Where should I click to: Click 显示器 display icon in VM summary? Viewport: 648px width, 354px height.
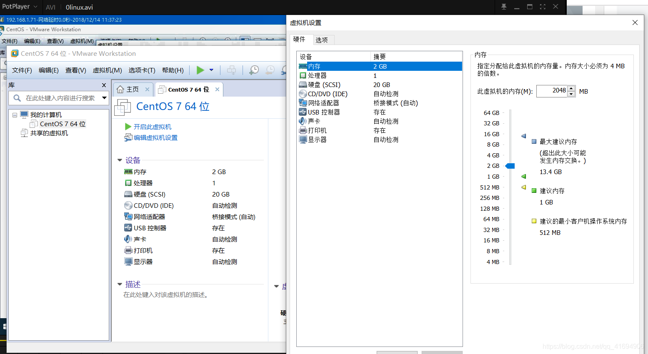pos(128,262)
